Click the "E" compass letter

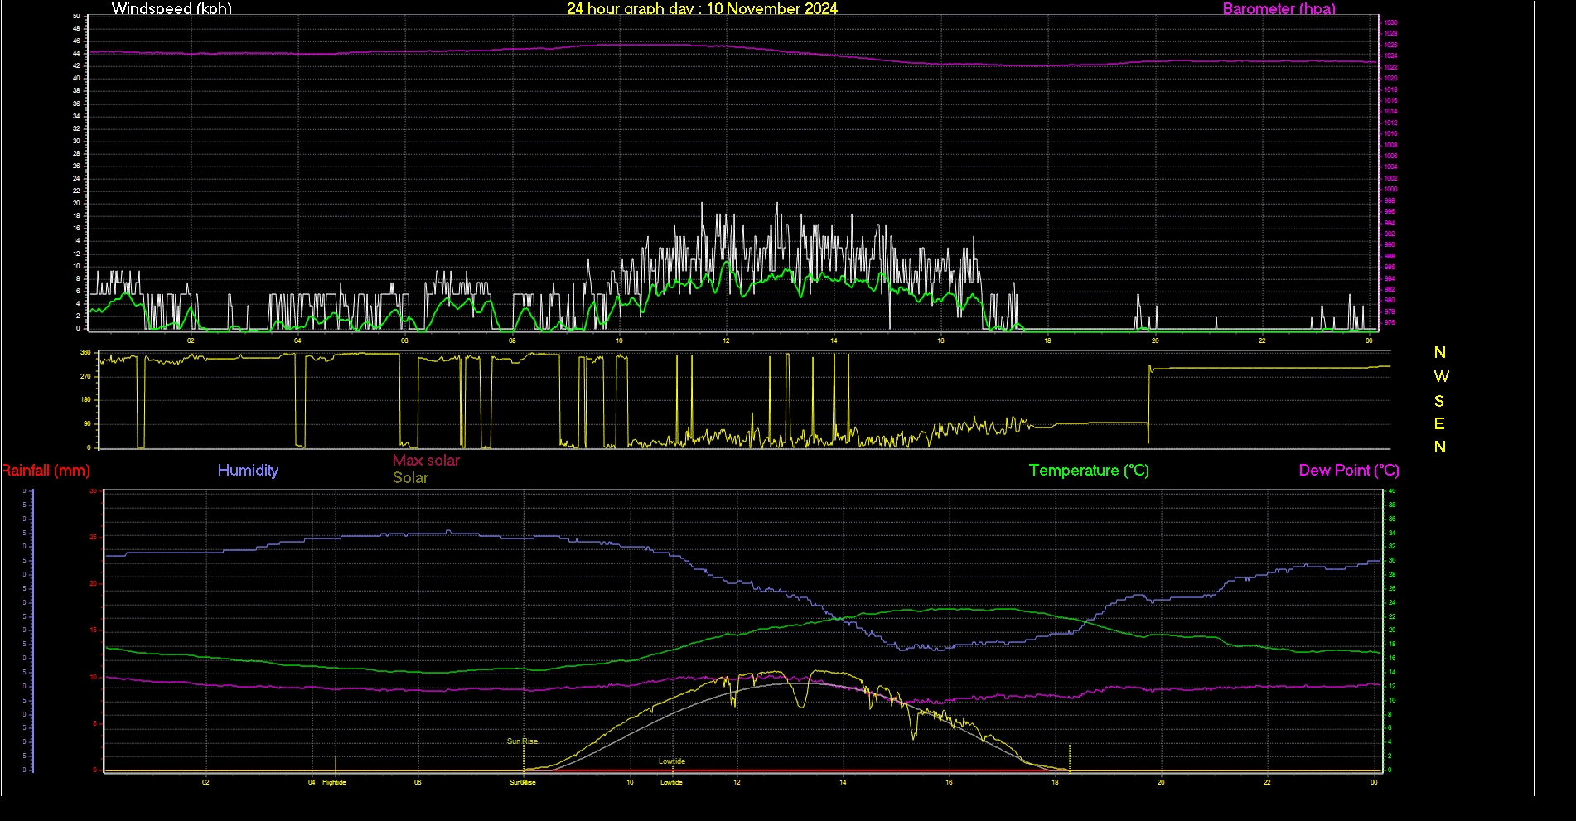[x=1439, y=424]
